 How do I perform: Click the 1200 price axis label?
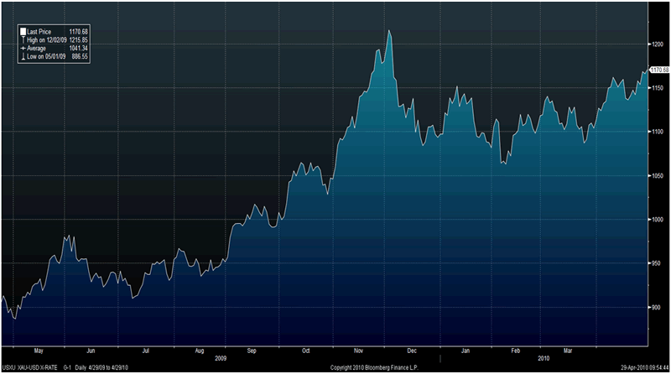pyautogui.click(x=658, y=44)
